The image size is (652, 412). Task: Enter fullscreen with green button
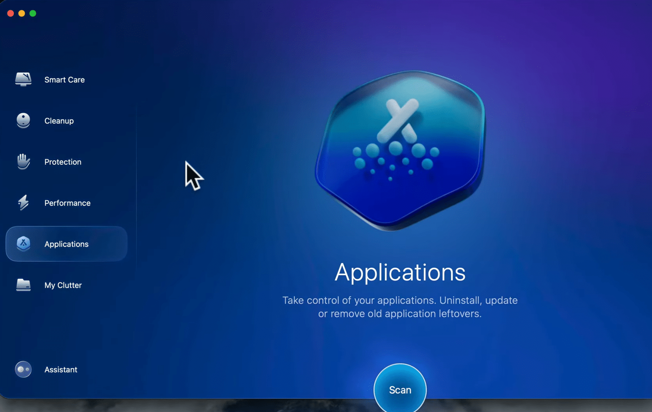[x=33, y=13]
